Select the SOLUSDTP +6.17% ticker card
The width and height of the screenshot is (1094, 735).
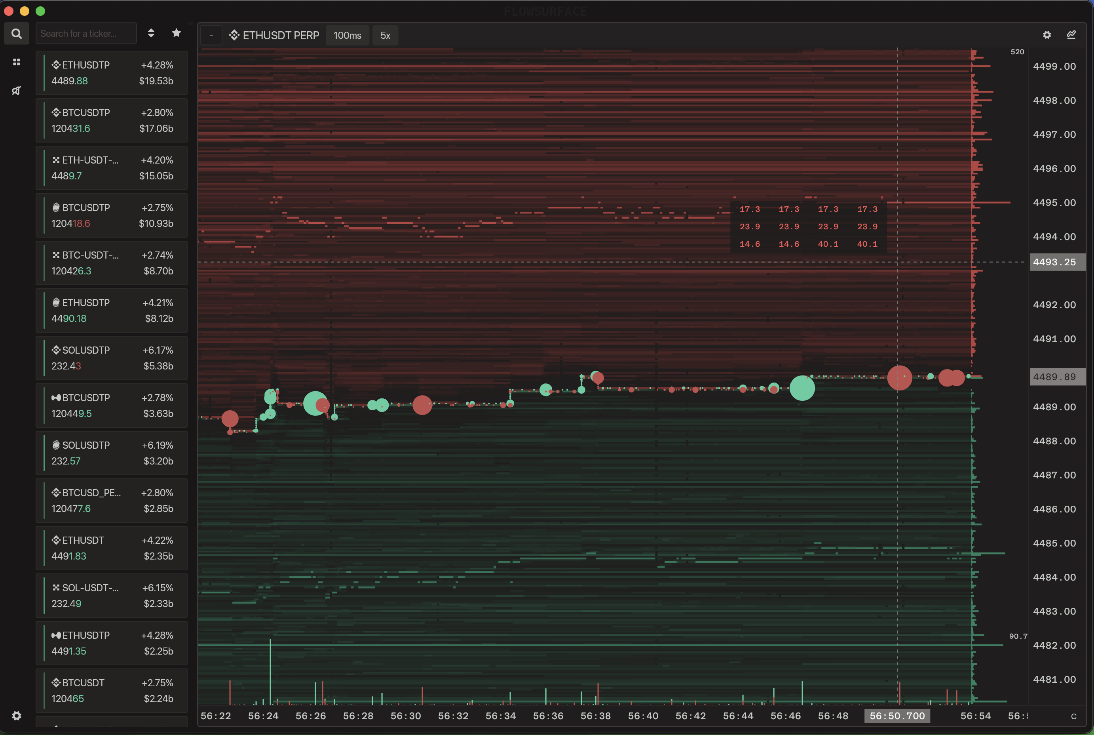pyautogui.click(x=112, y=358)
